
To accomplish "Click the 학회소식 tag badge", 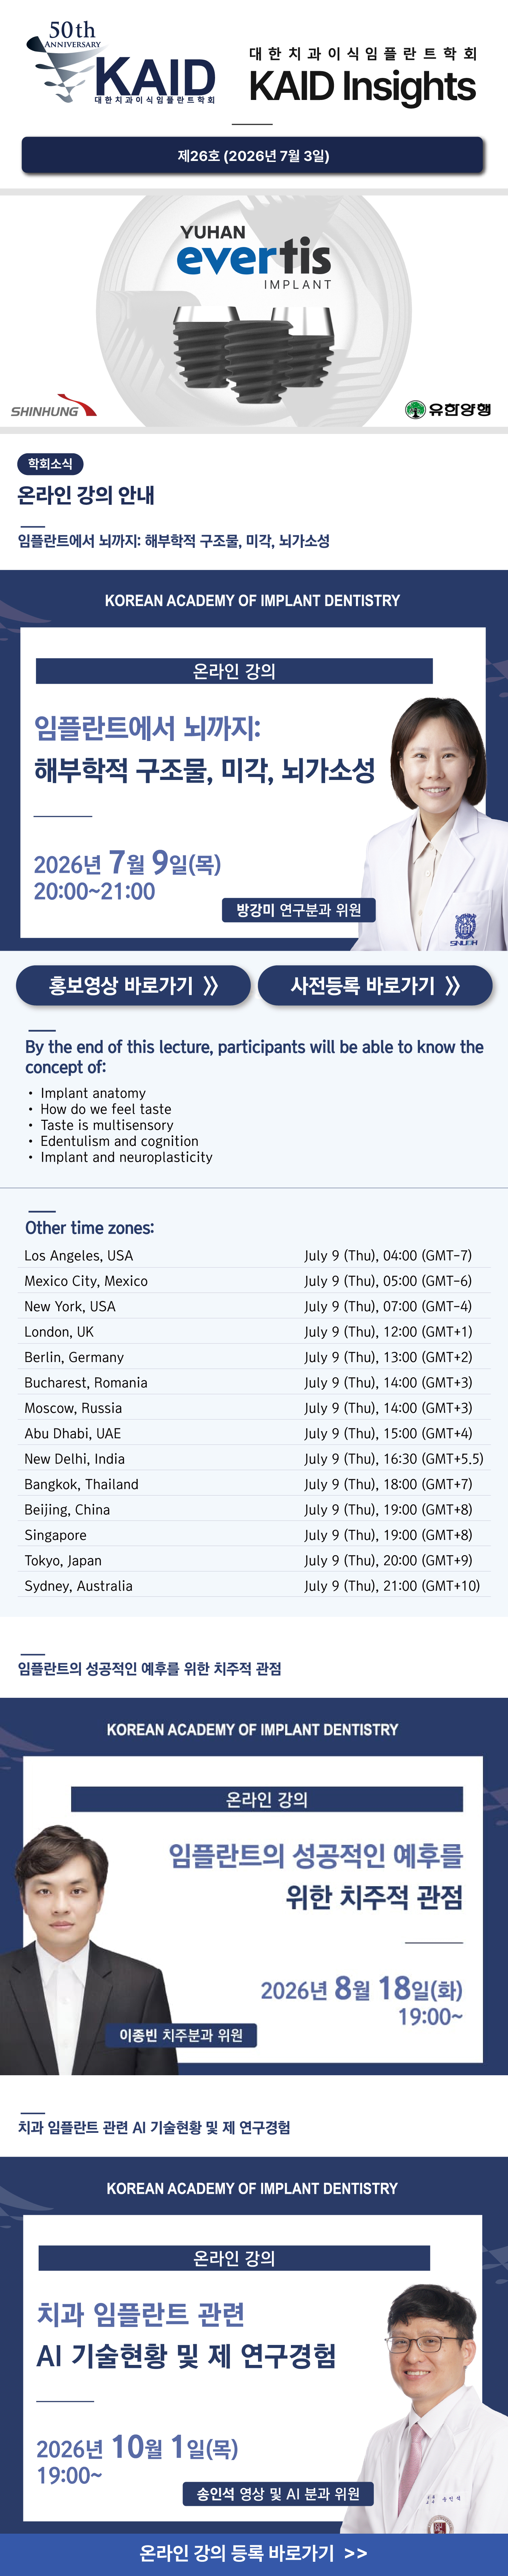I will pos(50,464).
